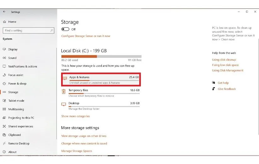Viewport: 259px width, 164px height.
Task: Click the Apps & features category icon
Action: click(65, 78)
